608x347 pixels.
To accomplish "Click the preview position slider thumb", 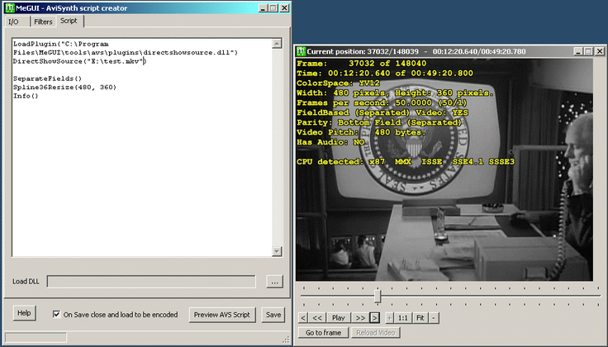I will [x=378, y=297].
